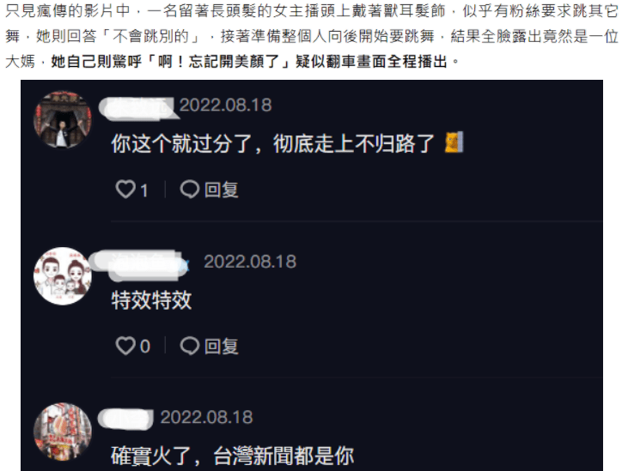
Task: Click '回复' under the first comment
Action: [222, 190]
